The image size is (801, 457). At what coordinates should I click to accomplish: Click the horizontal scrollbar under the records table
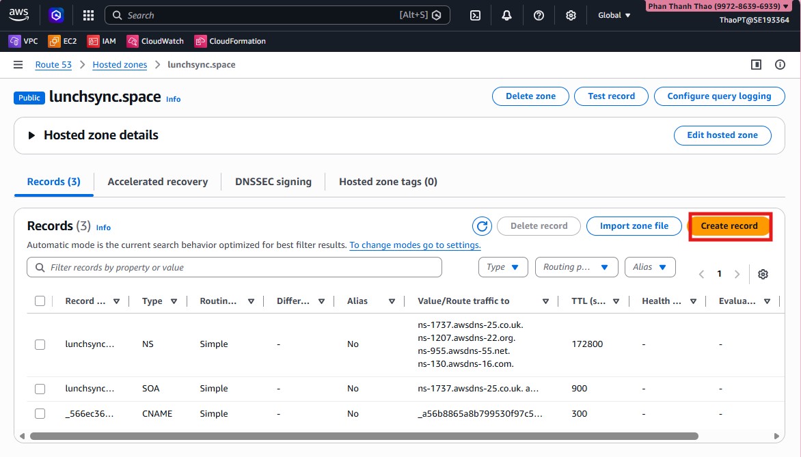[x=364, y=436]
